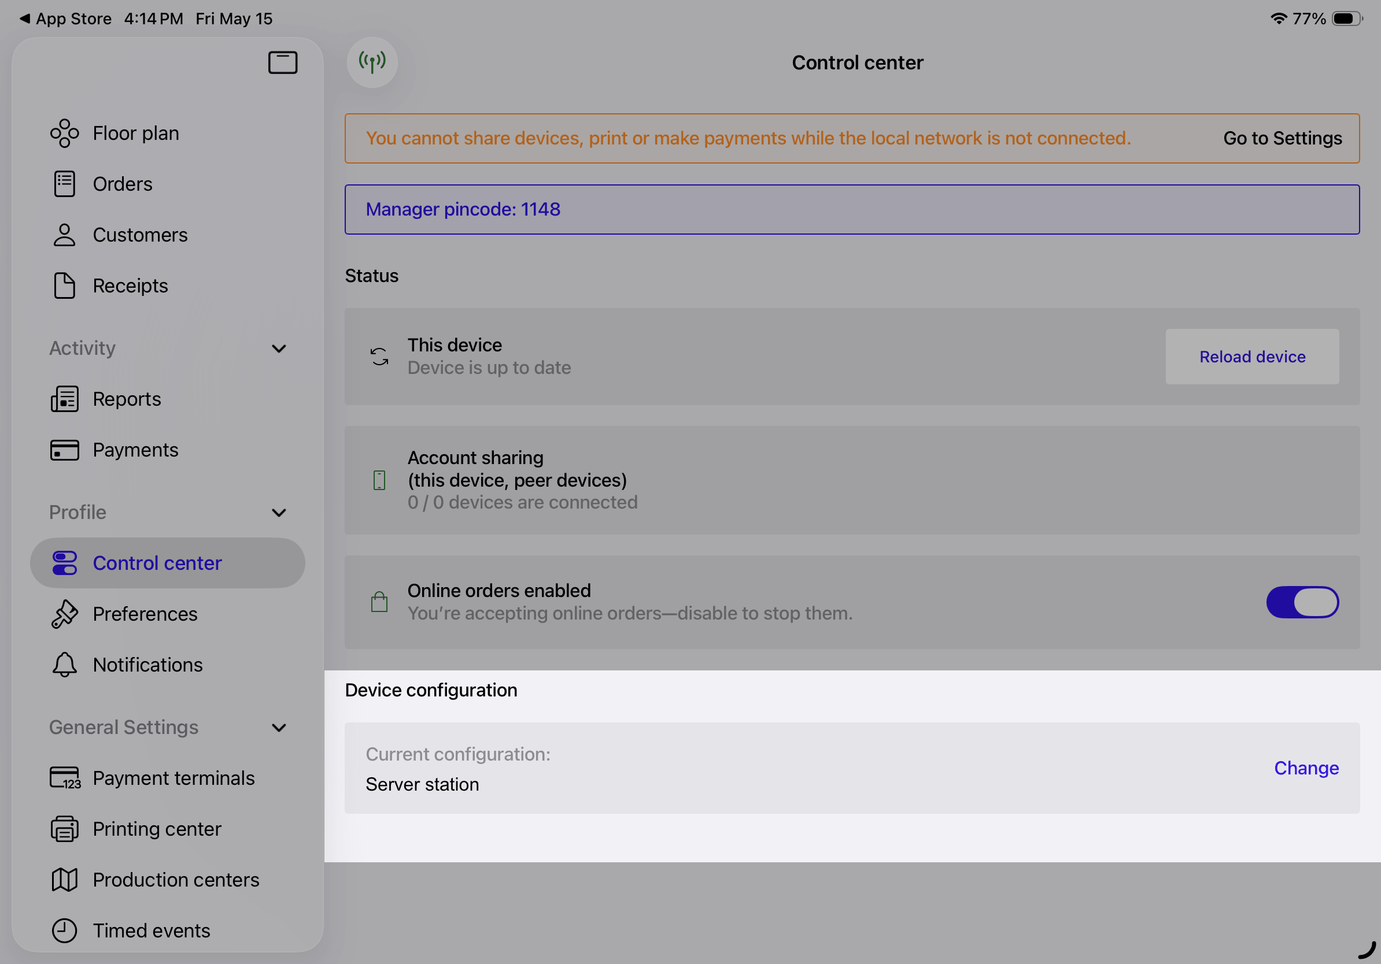Screen dimensions: 1381x964
Task: Select the Receipts document icon
Action: [x=64, y=286]
